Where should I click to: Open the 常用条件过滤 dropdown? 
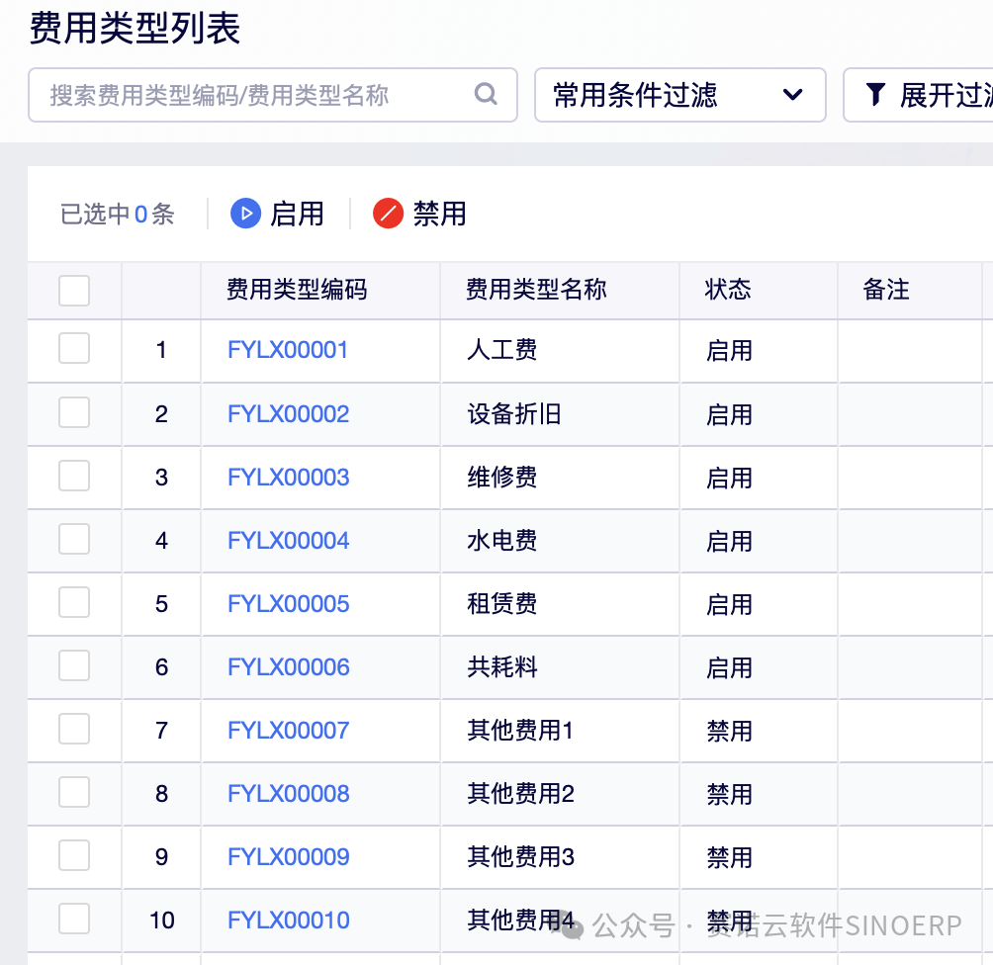click(x=679, y=95)
